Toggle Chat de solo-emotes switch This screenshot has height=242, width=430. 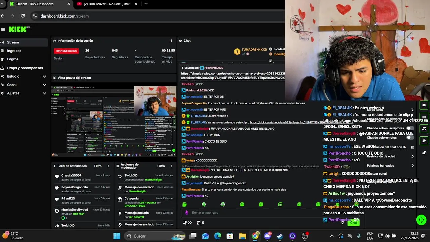pos(410,137)
